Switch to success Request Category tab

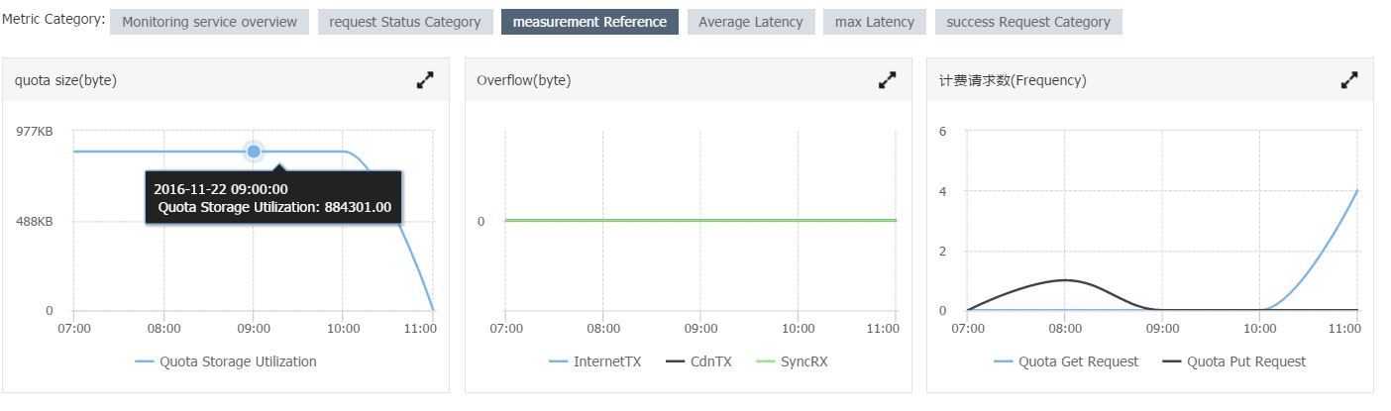(x=1028, y=22)
